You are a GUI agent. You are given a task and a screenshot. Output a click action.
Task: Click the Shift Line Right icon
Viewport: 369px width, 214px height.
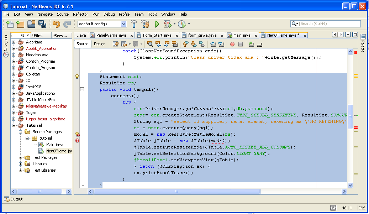[221, 44]
